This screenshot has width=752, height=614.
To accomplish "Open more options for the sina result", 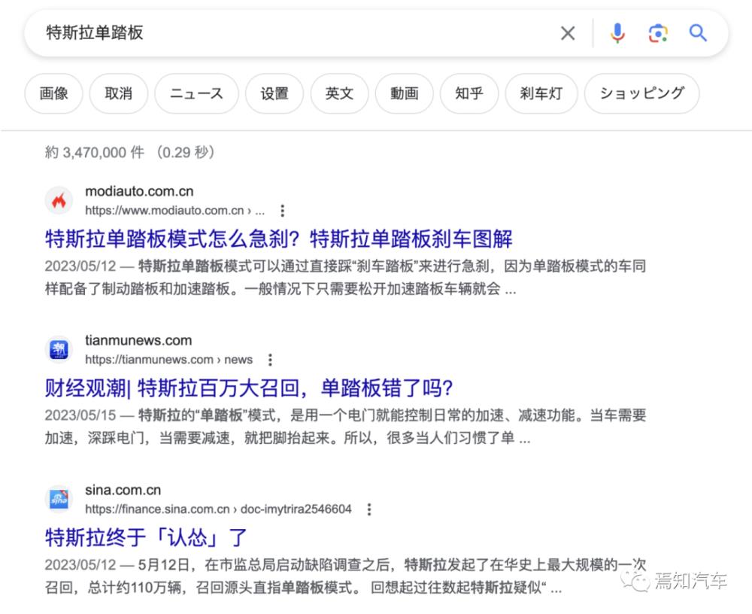I will [369, 509].
